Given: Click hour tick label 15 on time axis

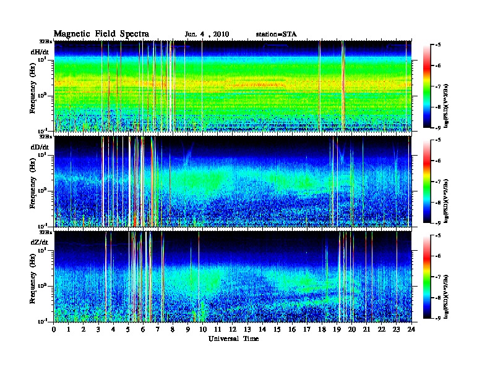Looking at the screenshot, I should tap(278, 329).
